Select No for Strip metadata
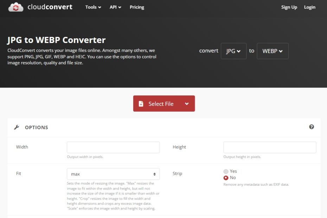Viewport: 327px width, 218px height. (x=226, y=178)
